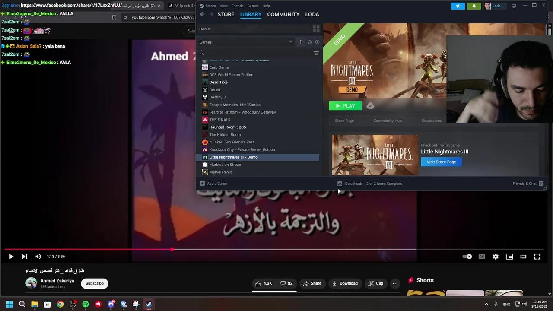
Task: Open the Friends & Chat icon in Steam
Action: tap(541, 184)
